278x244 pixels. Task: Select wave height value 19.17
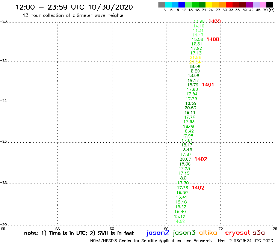pos(193,80)
